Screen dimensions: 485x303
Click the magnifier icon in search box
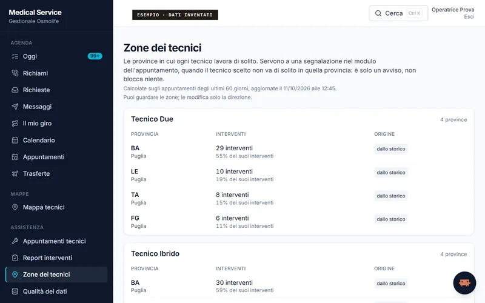(378, 13)
